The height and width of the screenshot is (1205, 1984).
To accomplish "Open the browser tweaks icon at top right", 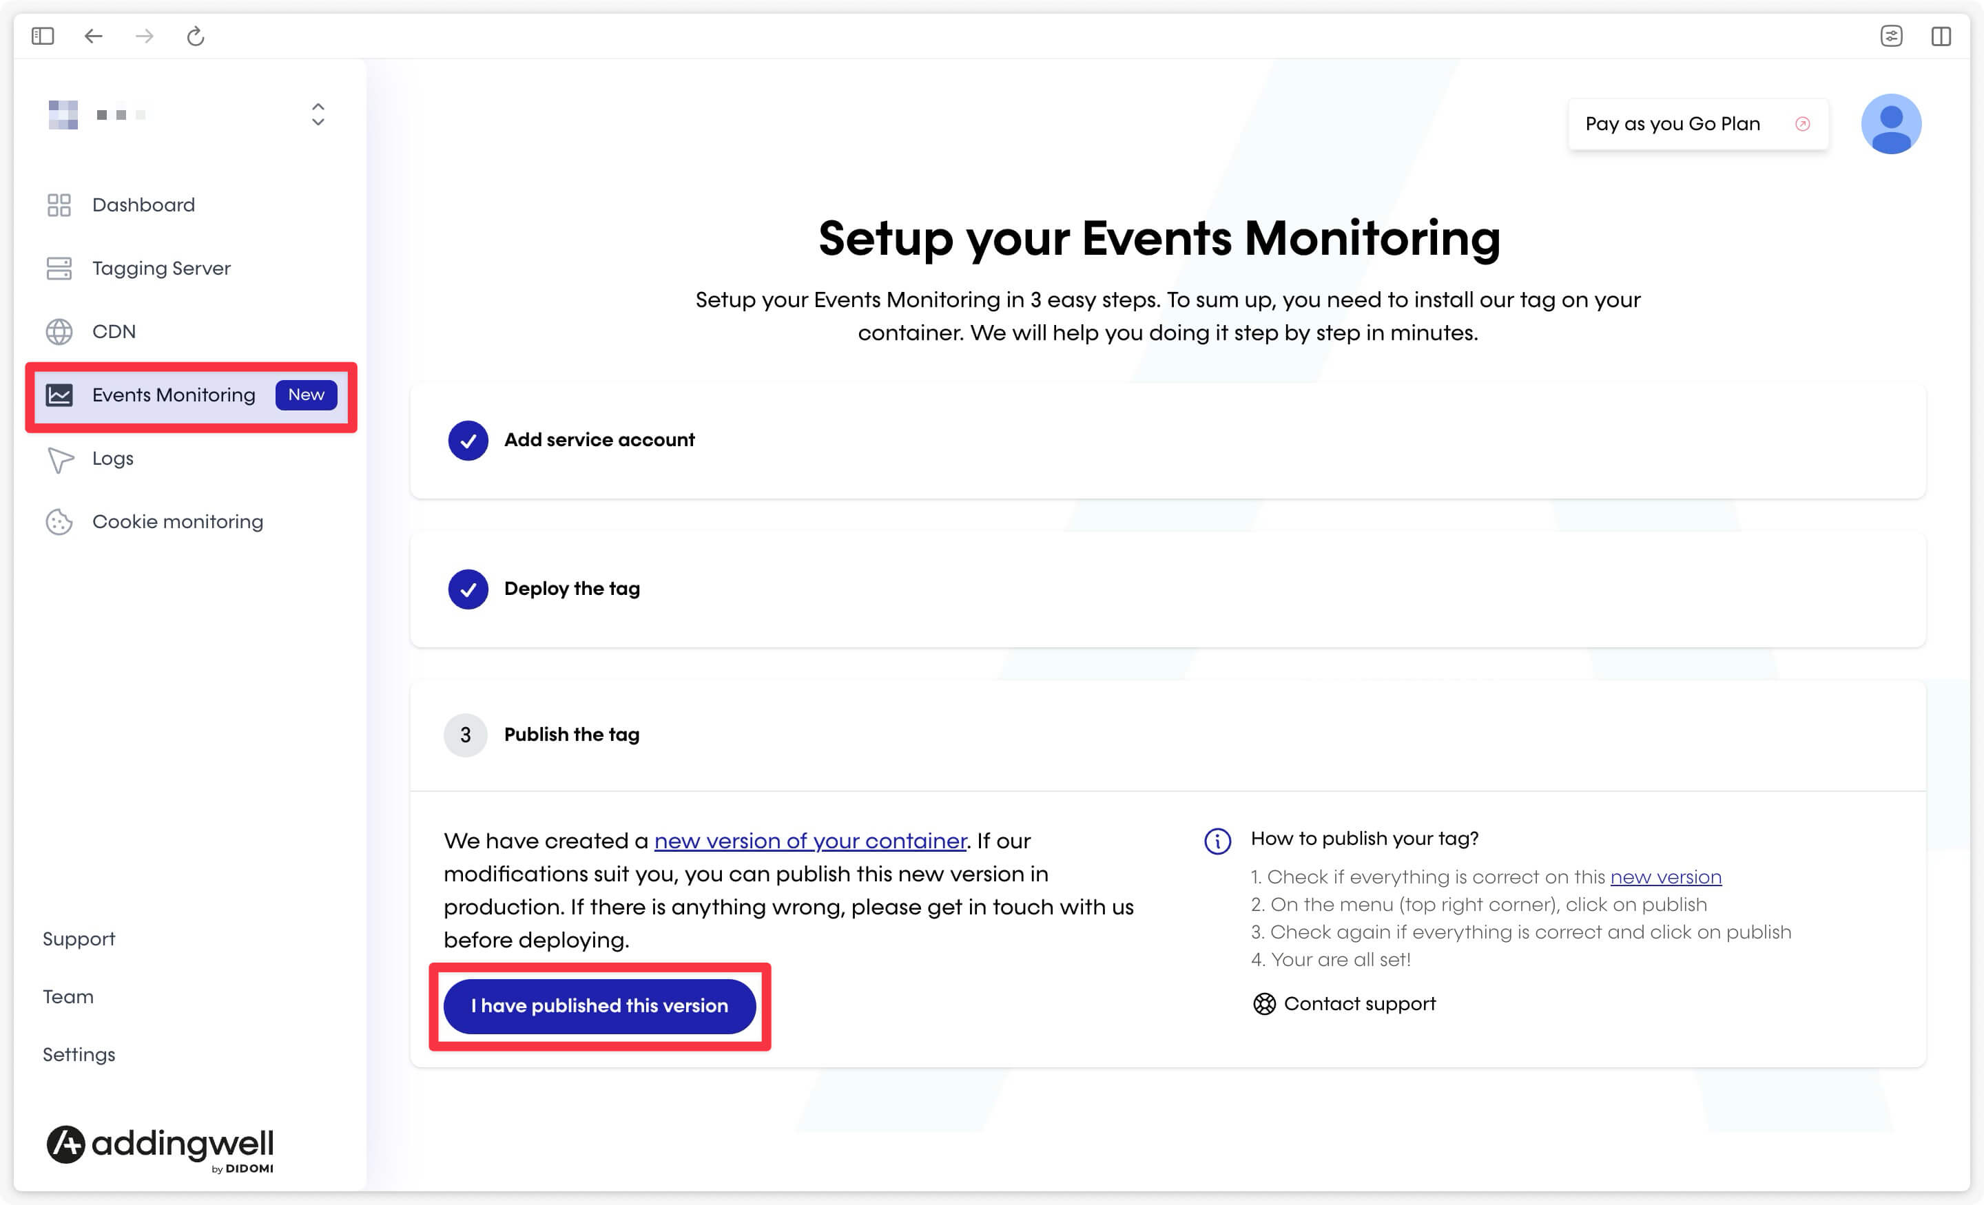I will pos(1892,35).
